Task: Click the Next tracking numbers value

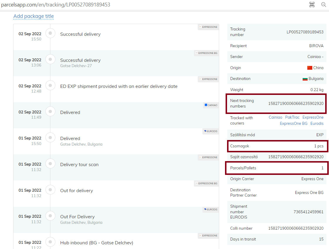Action: [x=296, y=103]
